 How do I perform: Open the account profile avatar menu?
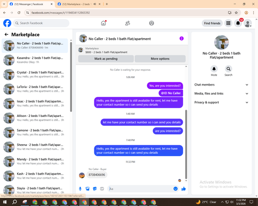pyautogui.click(x=248, y=23)
